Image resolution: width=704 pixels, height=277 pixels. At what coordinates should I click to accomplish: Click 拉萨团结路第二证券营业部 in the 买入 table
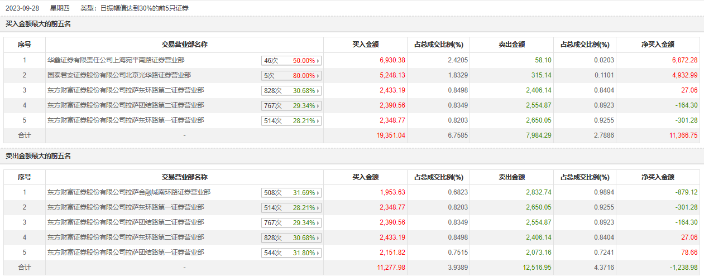126,105
